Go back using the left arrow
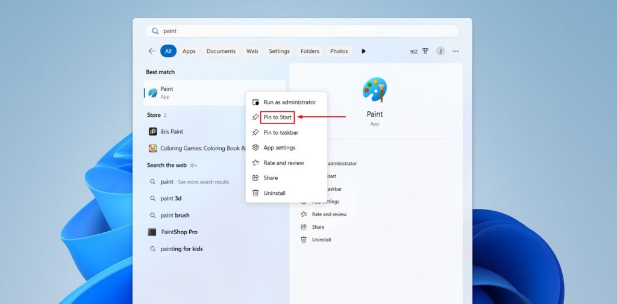617x304 pixels. (x=151, y=51)
